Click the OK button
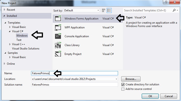The image size is (181, 101). coord(150,96)
